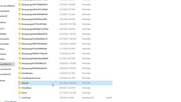The image size is (181, 102).
Task: Click folder icon of Tempzxpsigne67150c2f4749efc
Action: point(20,24)
